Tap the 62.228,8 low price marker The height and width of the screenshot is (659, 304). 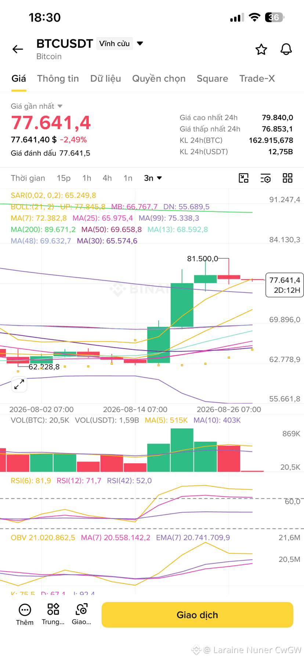click(x=44, y=367)
